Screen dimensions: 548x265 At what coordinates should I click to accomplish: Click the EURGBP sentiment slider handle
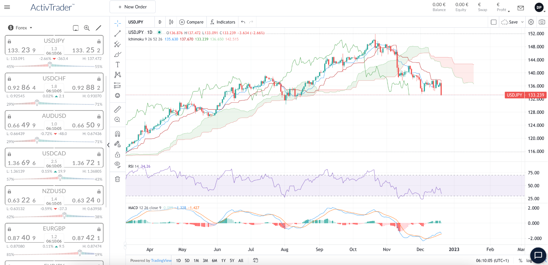tap(80, 252)
